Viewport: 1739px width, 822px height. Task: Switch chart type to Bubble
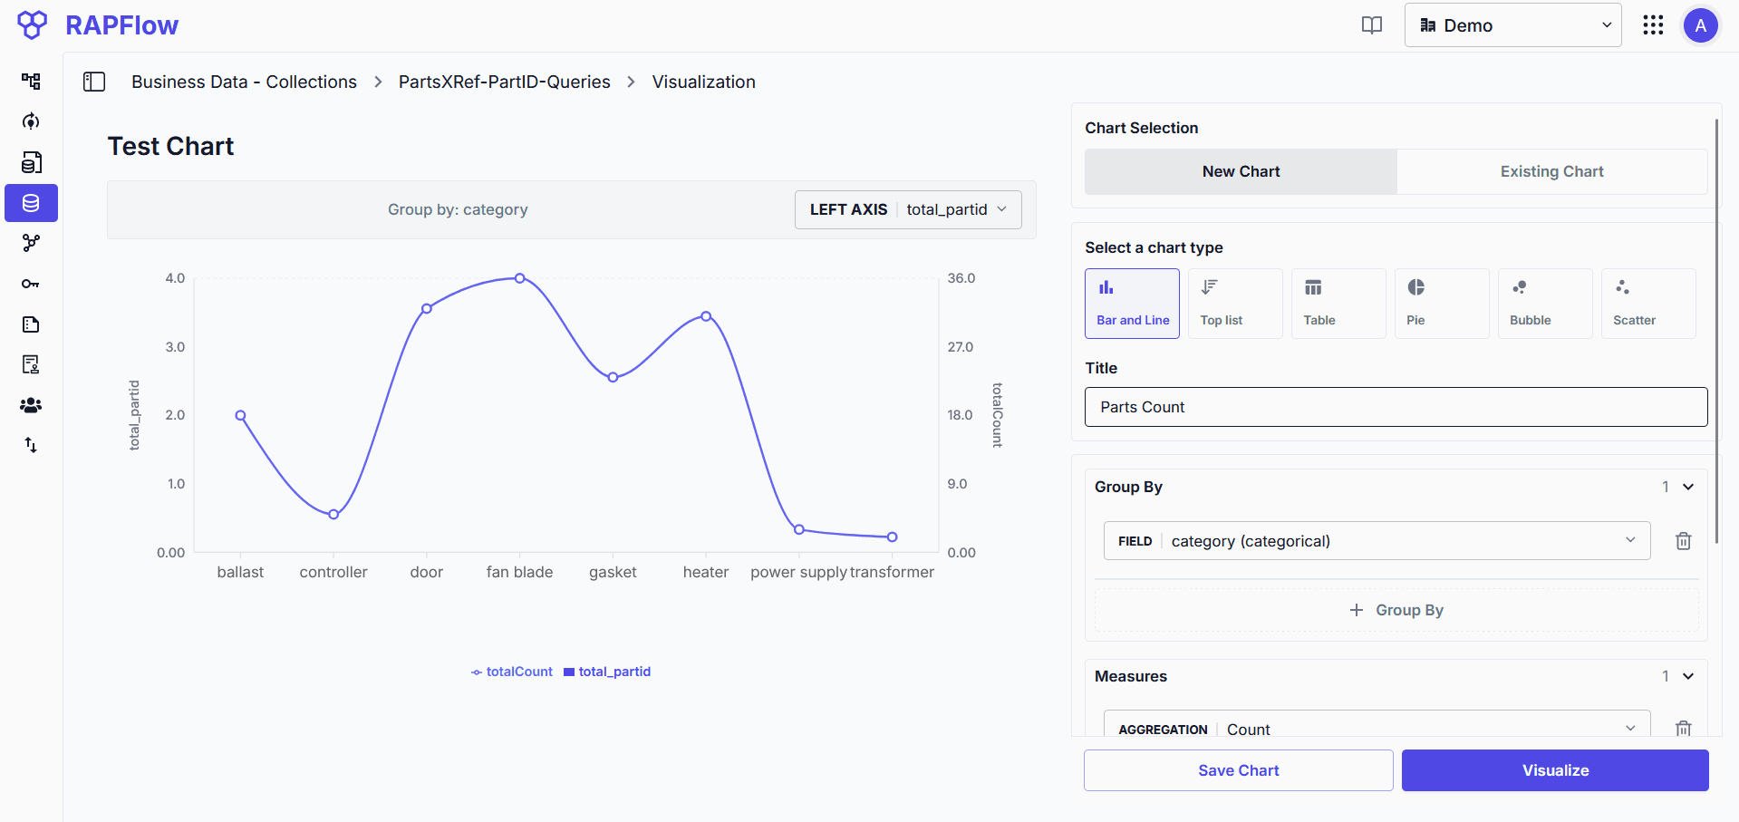(1544, 303)
